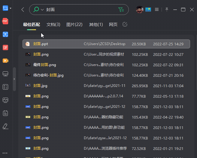
Task: Open the system performance monitor icon
Action: click(5, 100)
